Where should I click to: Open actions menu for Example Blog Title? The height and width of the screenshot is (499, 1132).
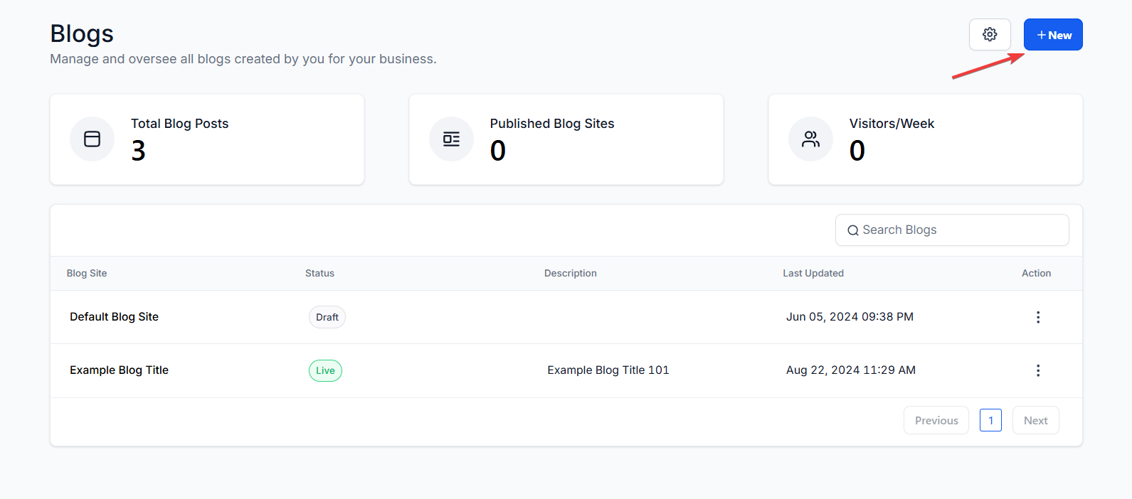(x=1038, y=370)
